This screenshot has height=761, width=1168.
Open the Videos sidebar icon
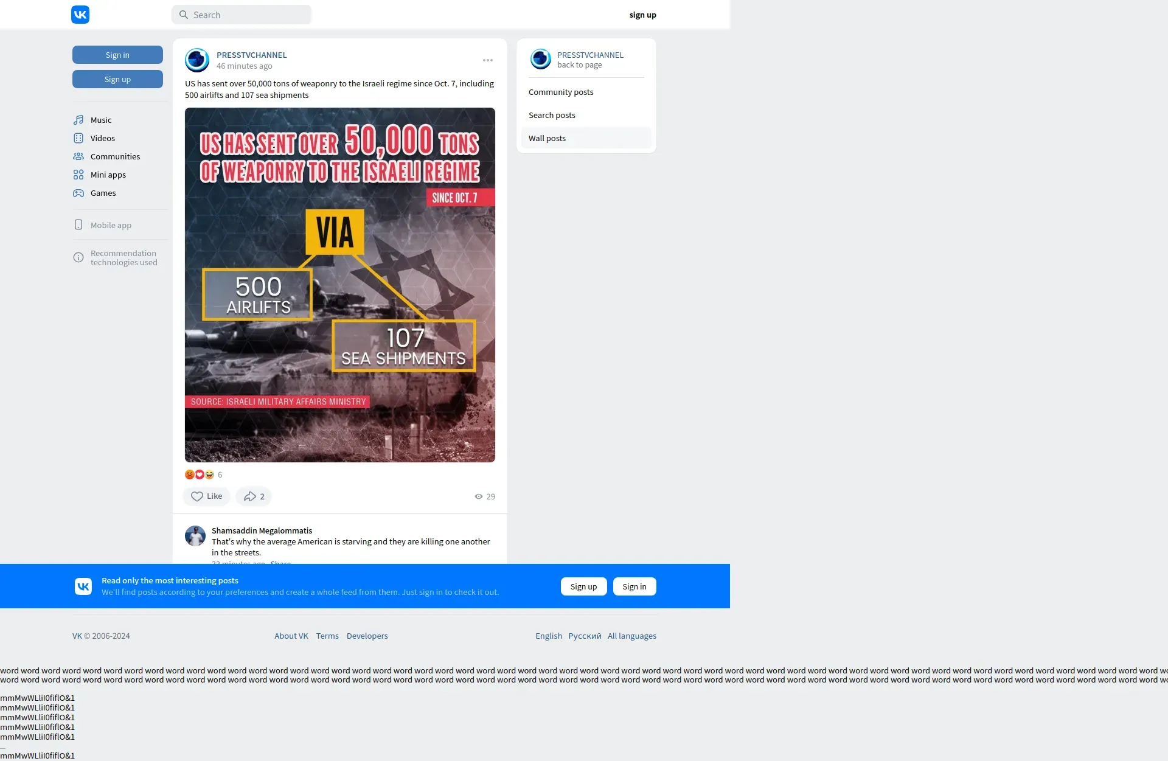point(78,138)
